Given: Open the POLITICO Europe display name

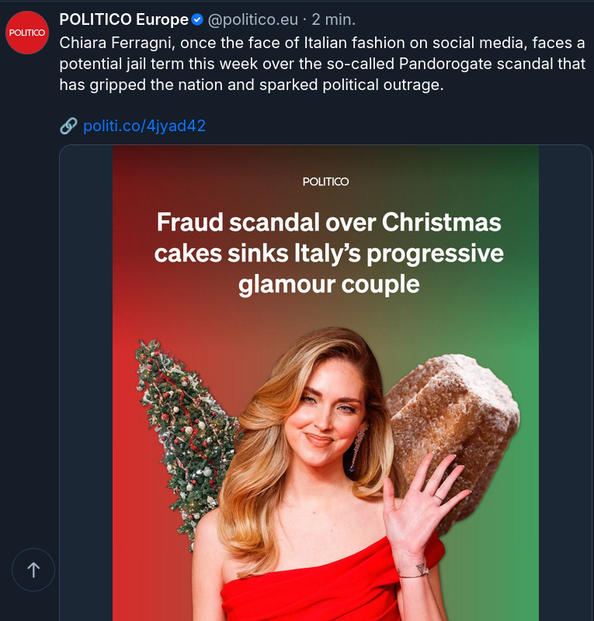Looking at the screenshot, I should click(123, 19).
